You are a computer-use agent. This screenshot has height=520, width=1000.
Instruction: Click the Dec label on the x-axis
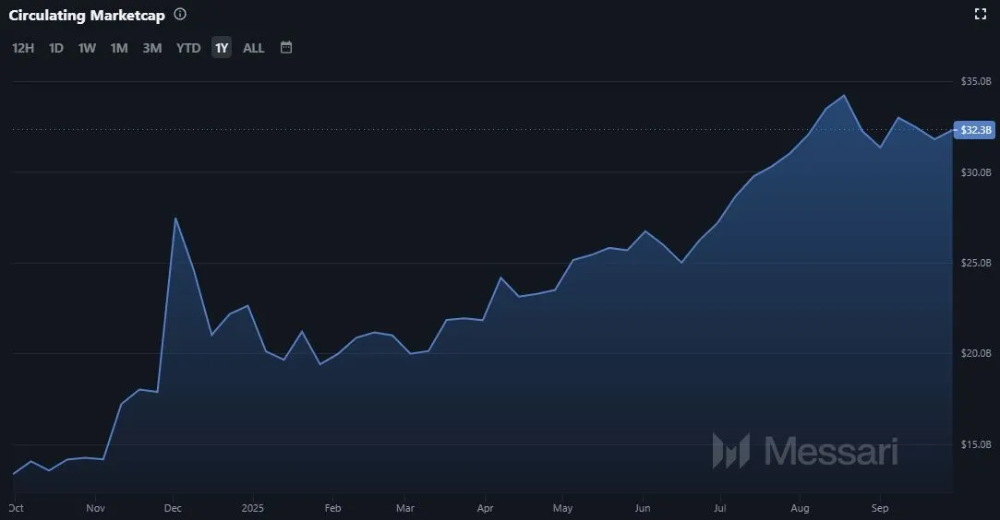pos(173,507)
